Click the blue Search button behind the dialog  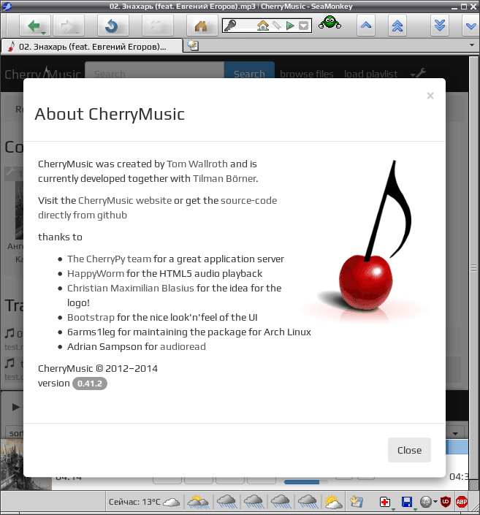pyautogui.click(x=249, y=70)
